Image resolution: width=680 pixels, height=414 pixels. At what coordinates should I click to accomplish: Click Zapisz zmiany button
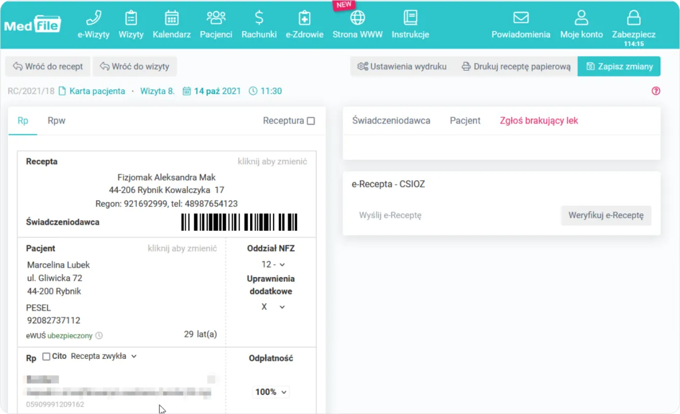(x=619, y=66)
